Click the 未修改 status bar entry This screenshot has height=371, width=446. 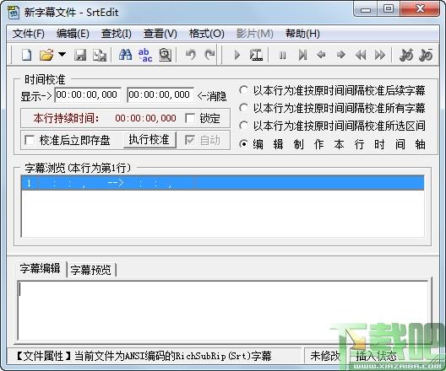325,356
